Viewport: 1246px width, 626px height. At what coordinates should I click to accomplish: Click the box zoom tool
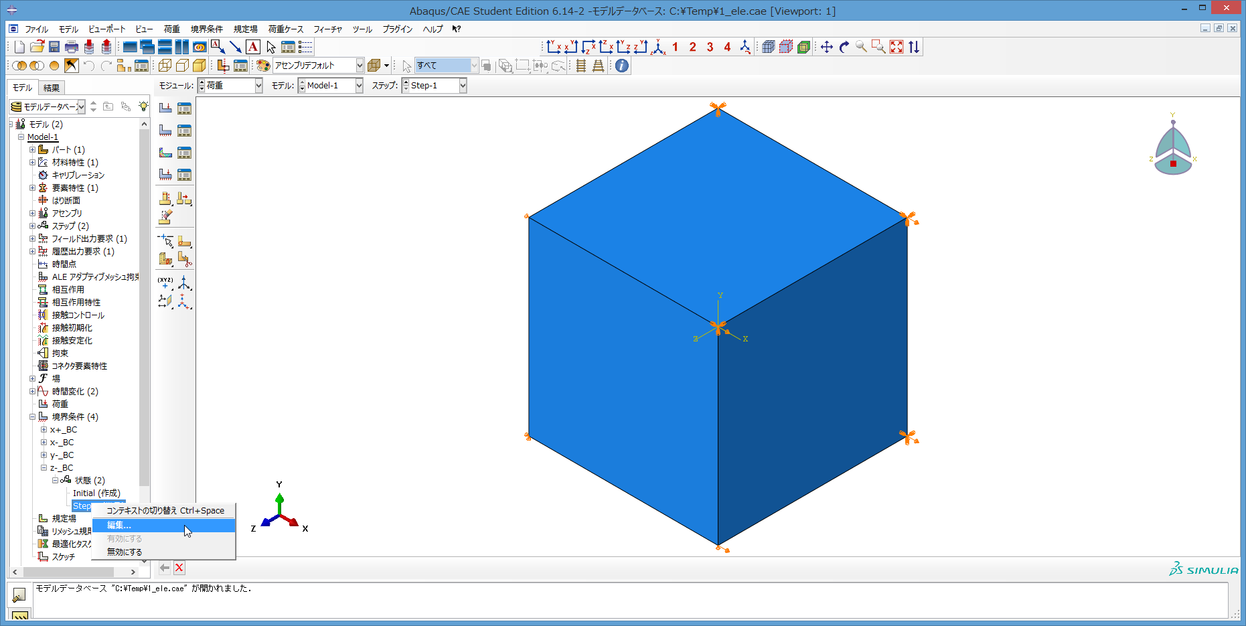tap(879, 47)
